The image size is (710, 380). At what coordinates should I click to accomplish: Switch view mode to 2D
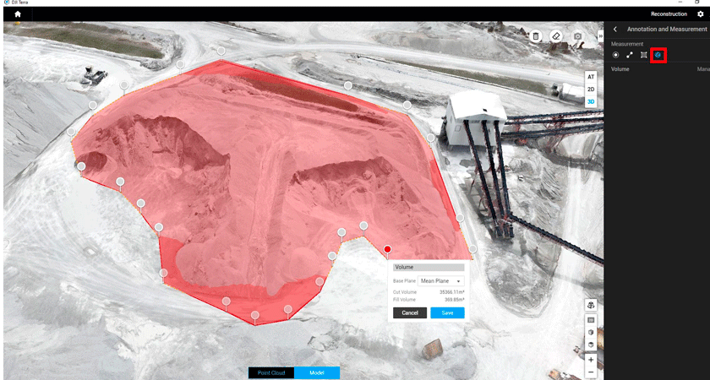[x=591, y=89]
